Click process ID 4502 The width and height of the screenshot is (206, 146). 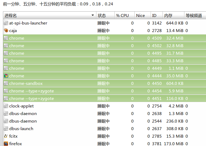tap(157, 46)
